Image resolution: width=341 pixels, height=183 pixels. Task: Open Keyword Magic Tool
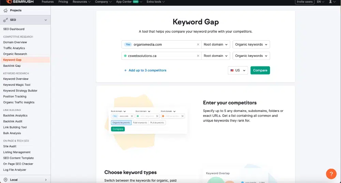(17, 85)
